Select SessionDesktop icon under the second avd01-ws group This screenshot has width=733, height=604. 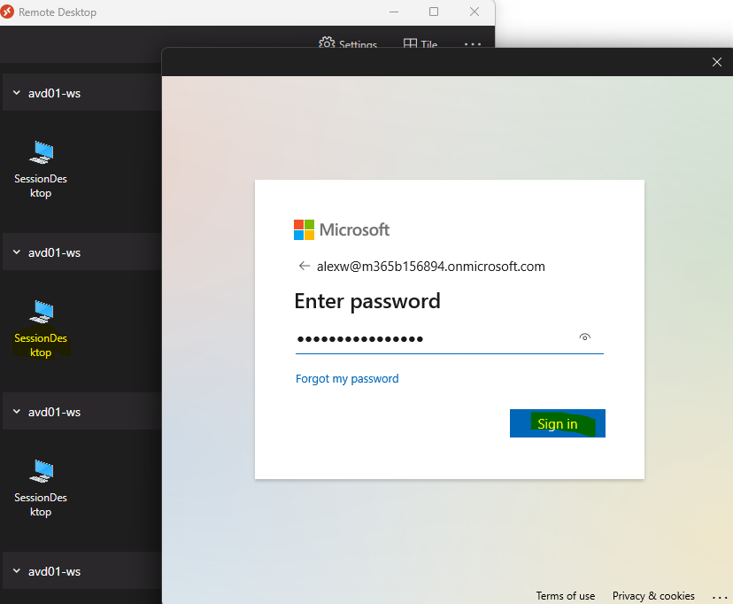pyautogui.click(x=42, y=312)
